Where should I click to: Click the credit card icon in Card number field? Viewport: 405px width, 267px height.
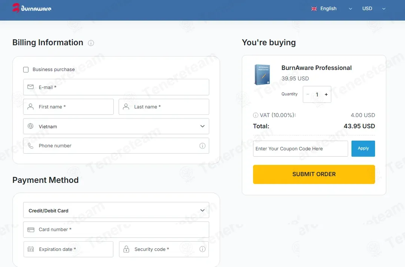31,230
